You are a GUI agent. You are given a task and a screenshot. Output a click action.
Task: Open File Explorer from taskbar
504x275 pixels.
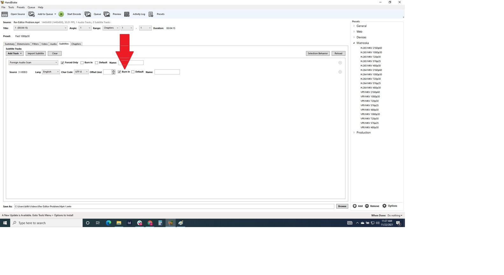tap(119, 223)
